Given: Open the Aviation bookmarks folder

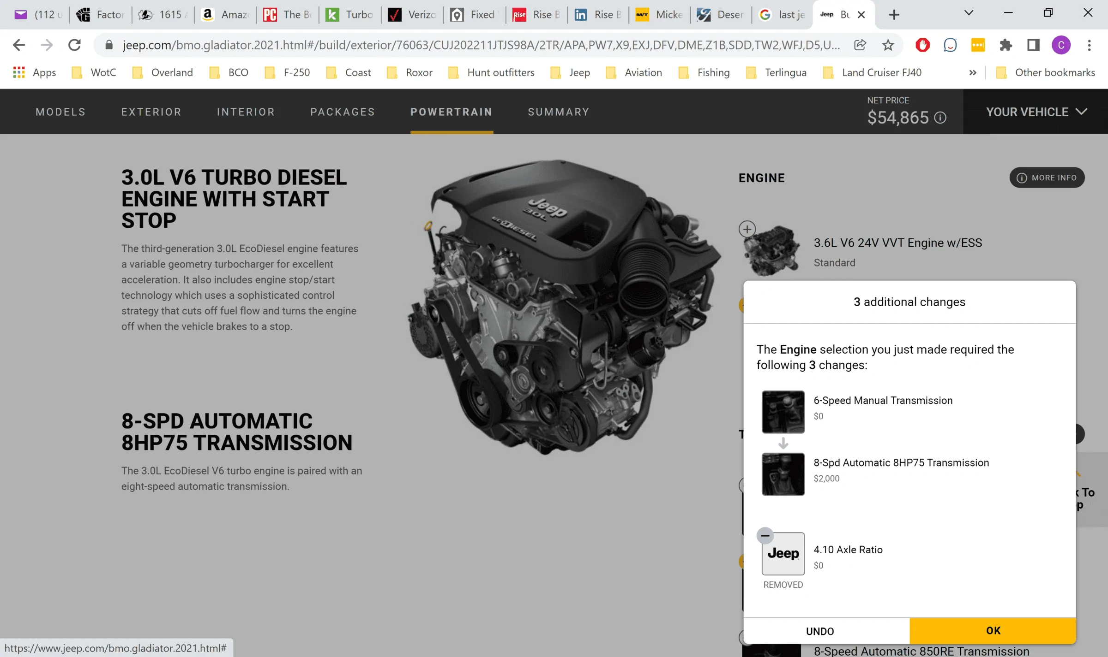Looking at the screenshot, I should pos(633,72).
